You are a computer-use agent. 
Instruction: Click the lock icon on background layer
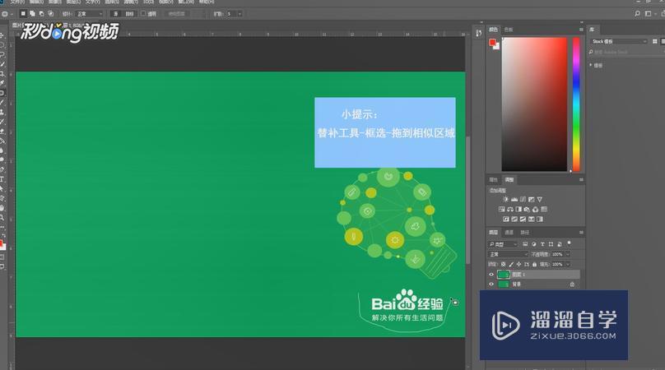click(x=572, y=284)
